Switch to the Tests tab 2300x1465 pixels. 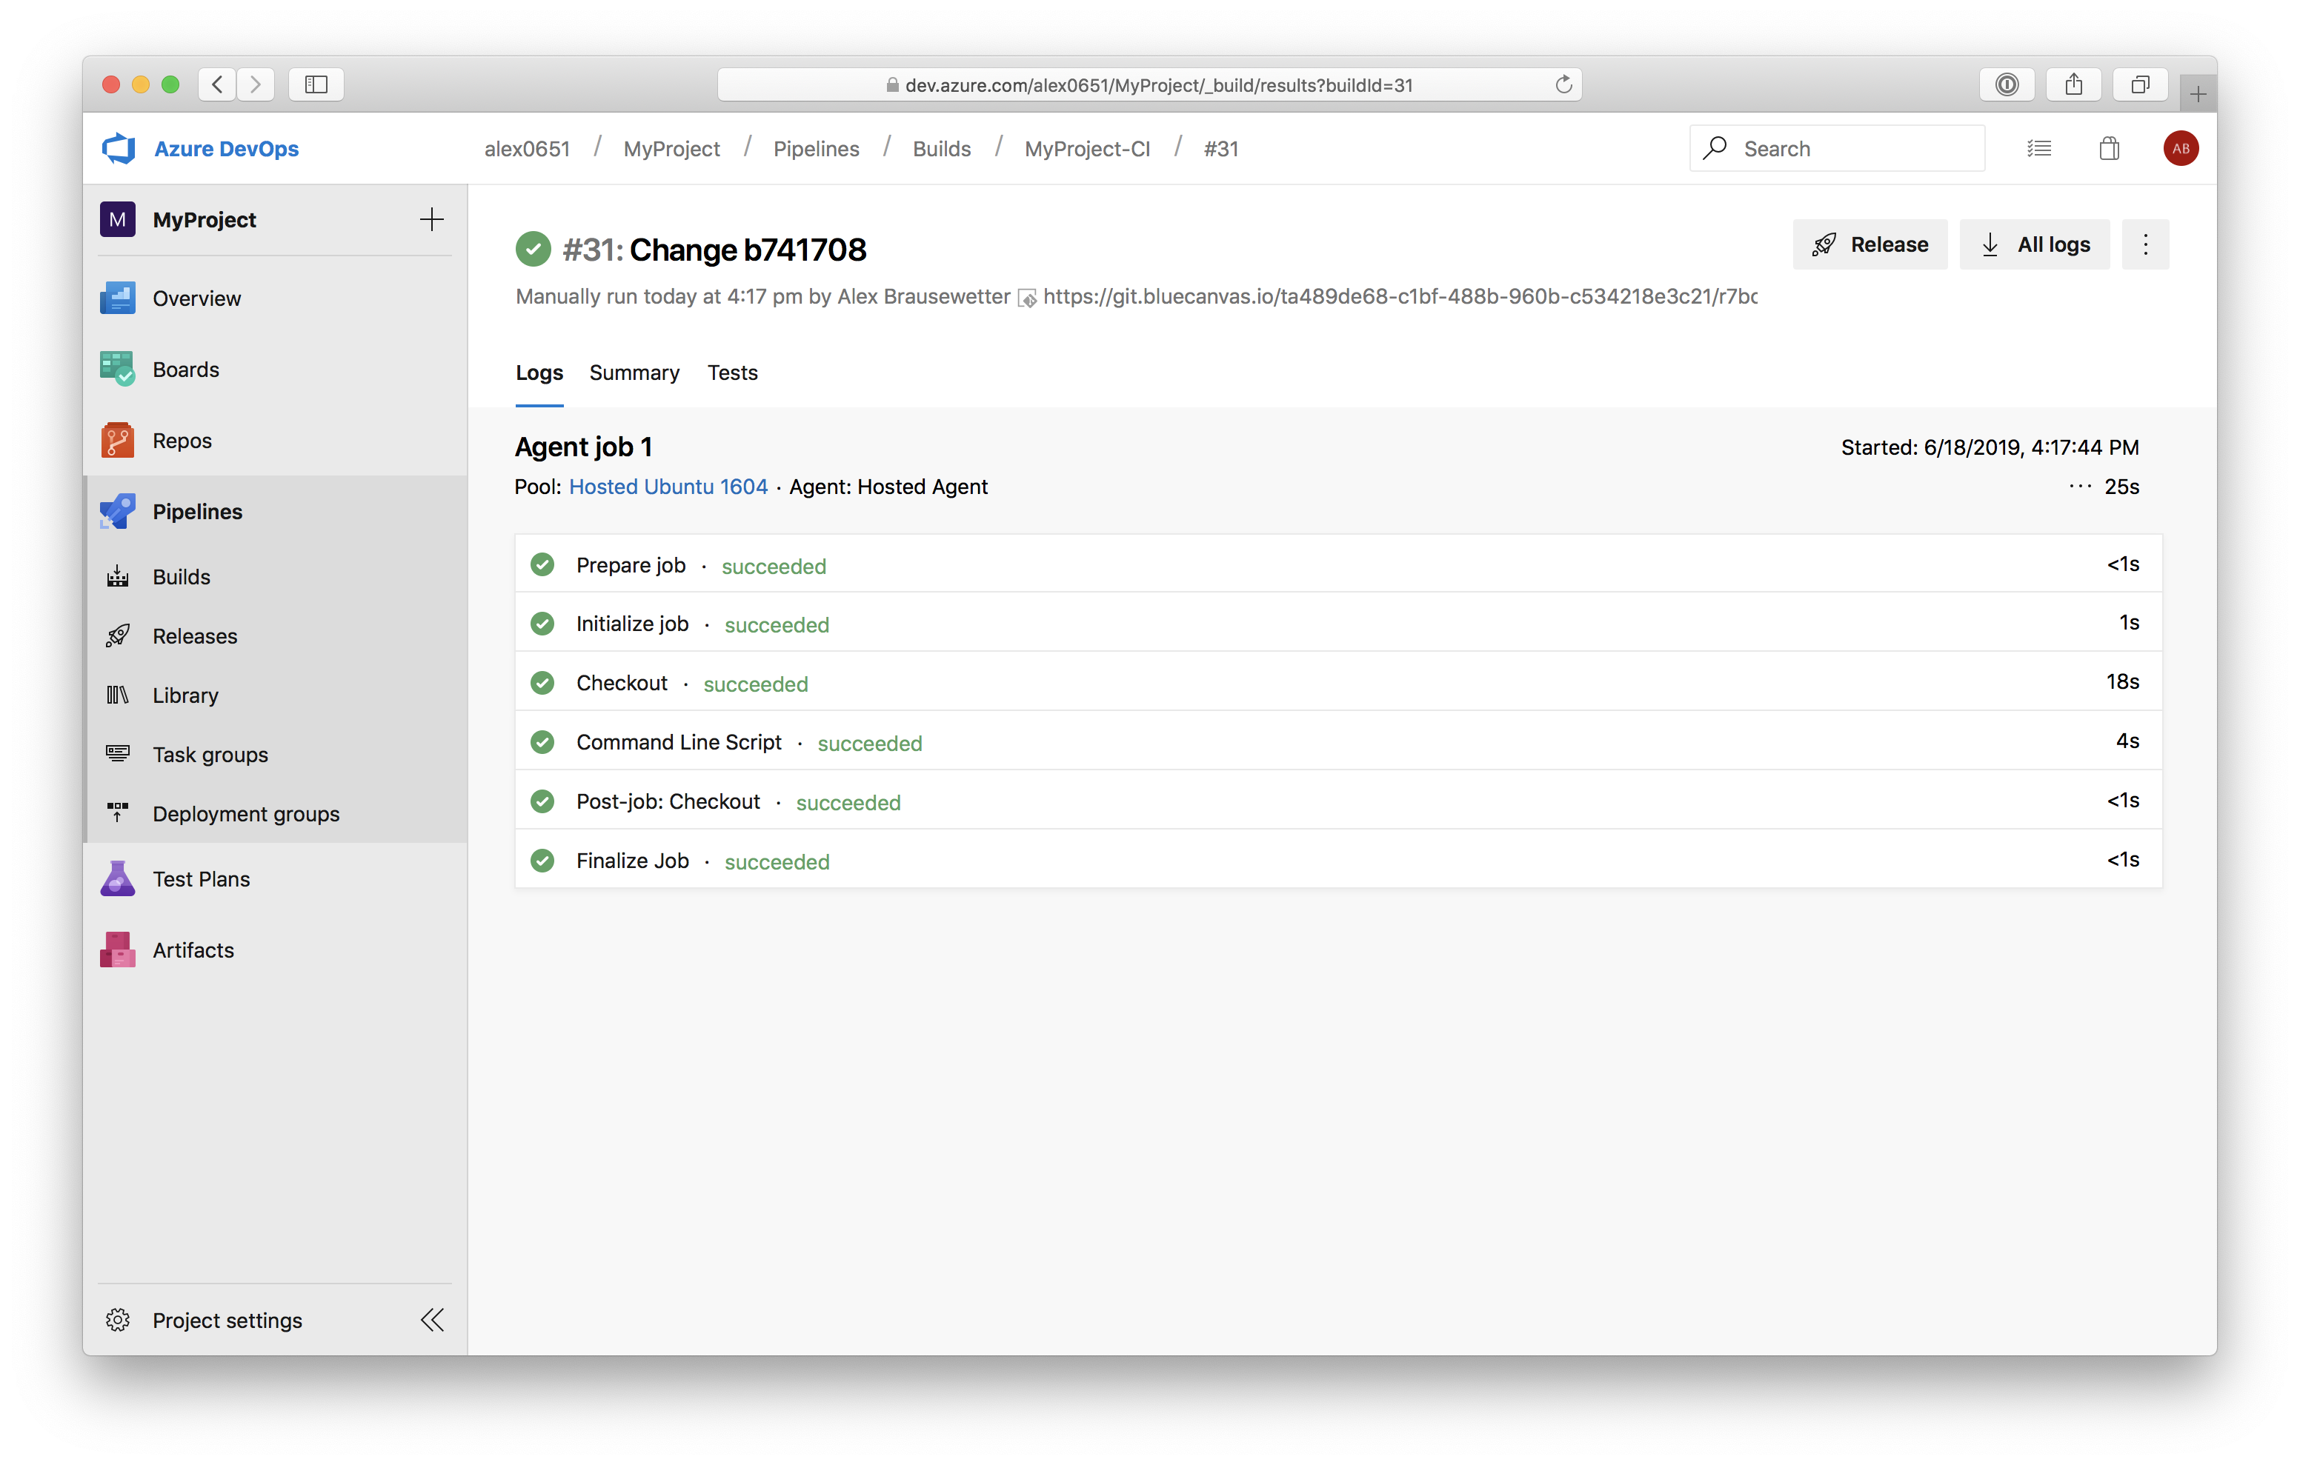click(x=733, y=373)
